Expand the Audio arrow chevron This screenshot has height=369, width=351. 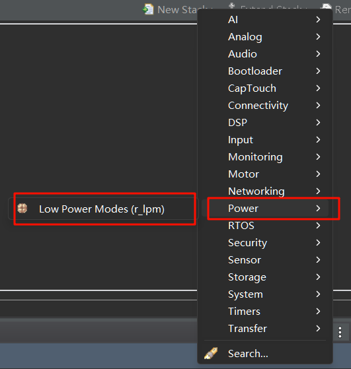tap(318, 54)
